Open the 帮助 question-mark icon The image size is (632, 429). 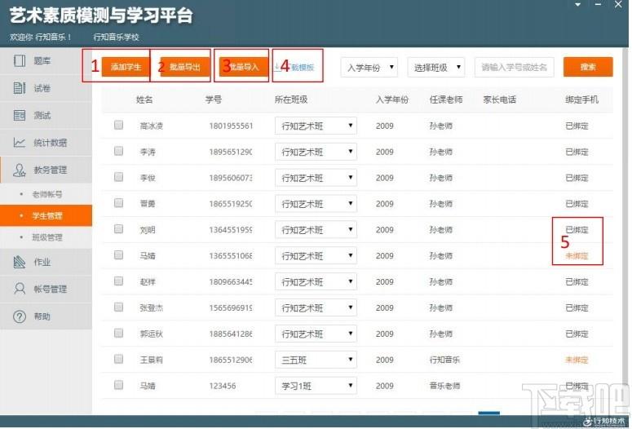[x=20, y=316]
